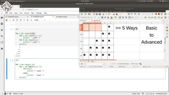Open Calc Data menu
The width and height of the screenshot is (169, 95).
pos(111,11)
